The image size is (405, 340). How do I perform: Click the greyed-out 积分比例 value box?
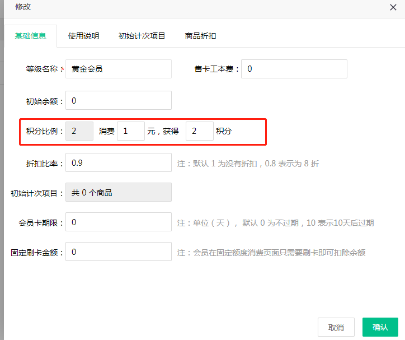pos(79,131)
